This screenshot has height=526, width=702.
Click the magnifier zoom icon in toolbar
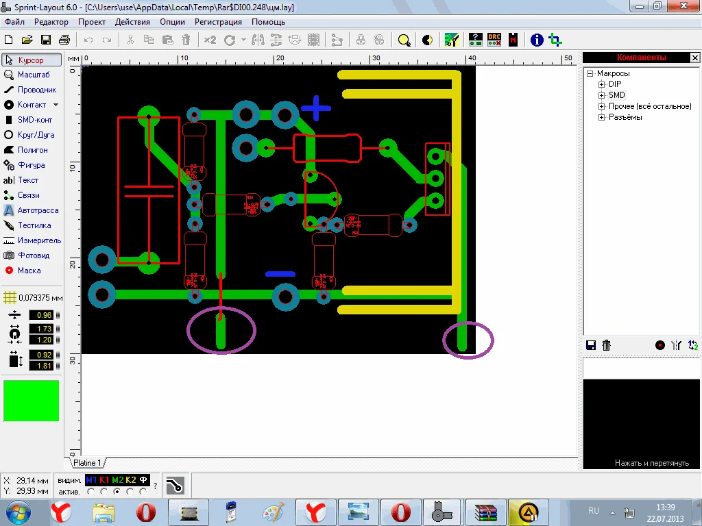click(x=404, y=40)
